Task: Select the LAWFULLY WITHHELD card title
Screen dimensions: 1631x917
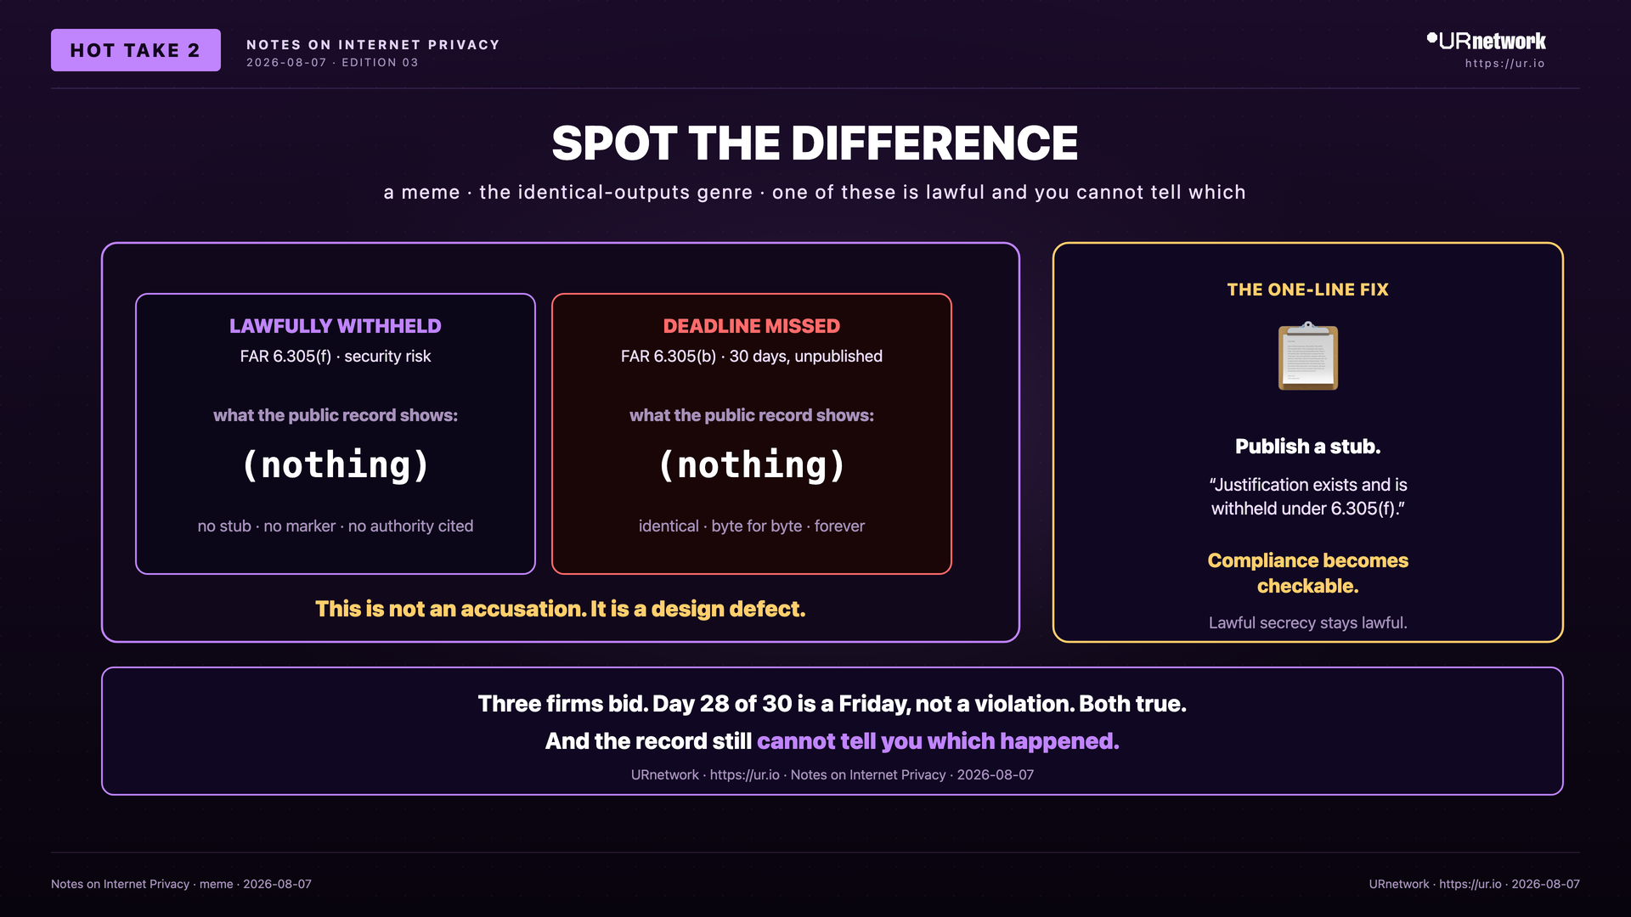Action: [x=336, y=326]
